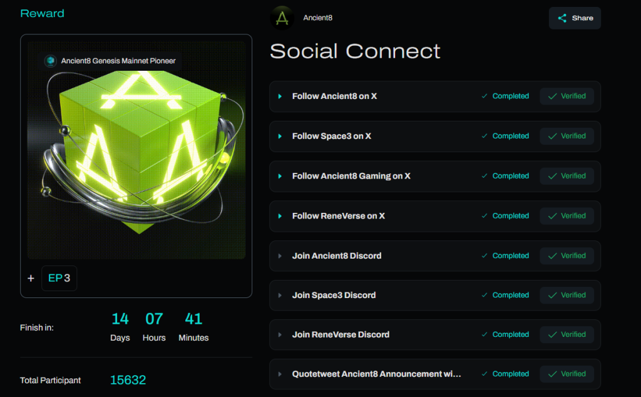Image resolution: width=641 pixels, height=397 pixels.
Task: Click the Finish in label
Action: click(37, 327)
